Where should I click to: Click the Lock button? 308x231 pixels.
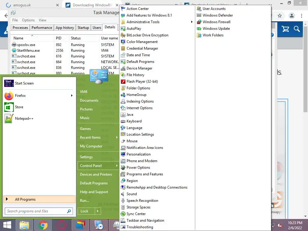click(x=87, y=211)
